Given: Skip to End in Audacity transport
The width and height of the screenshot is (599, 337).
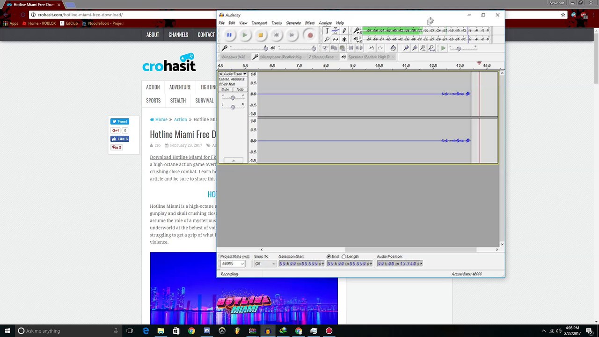Looking at the screenshot, I should (x=292, y=35).
